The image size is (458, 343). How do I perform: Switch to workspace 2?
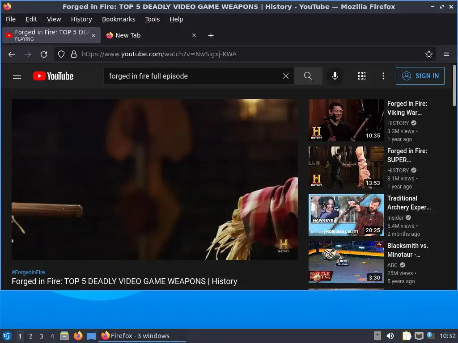coord(31,336)
